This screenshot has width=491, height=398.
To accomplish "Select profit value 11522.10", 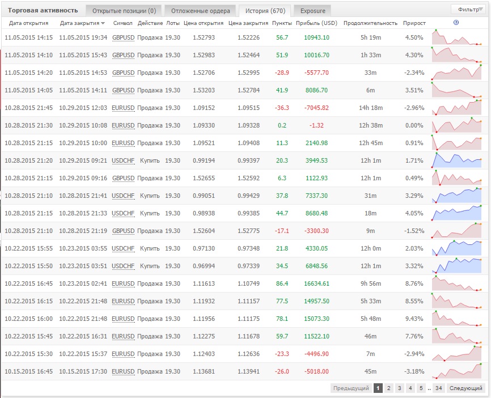I will pyautogui.click(x=316, y=336).
